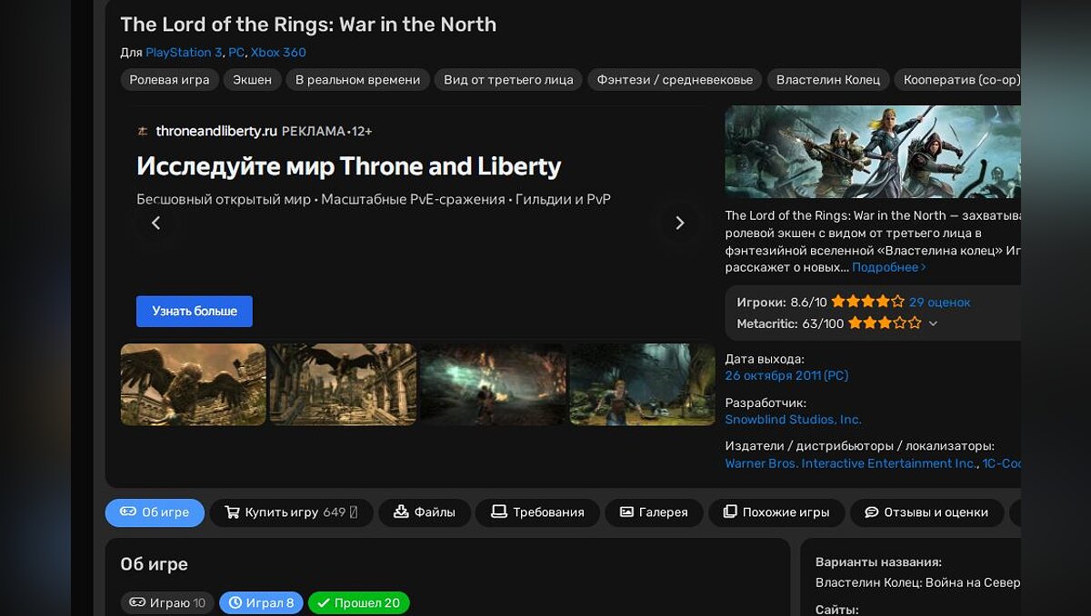Select the Кооператив (co-op) tag
This screenshot has height=616, width=1091.
[x=957, y=80]
